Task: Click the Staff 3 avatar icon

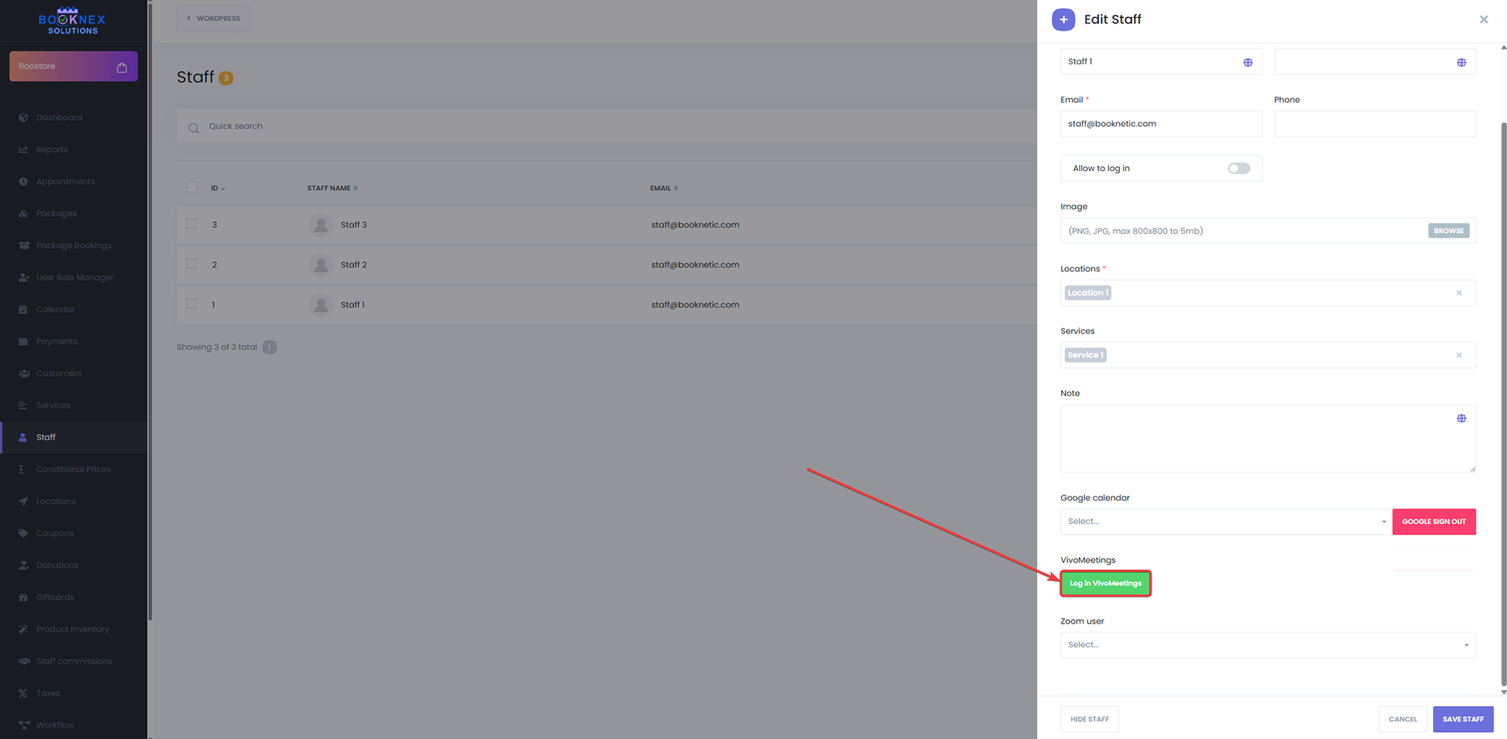Action: point(320,225)
